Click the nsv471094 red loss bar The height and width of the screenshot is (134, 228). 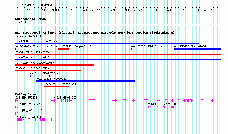(x=55, y=65)
